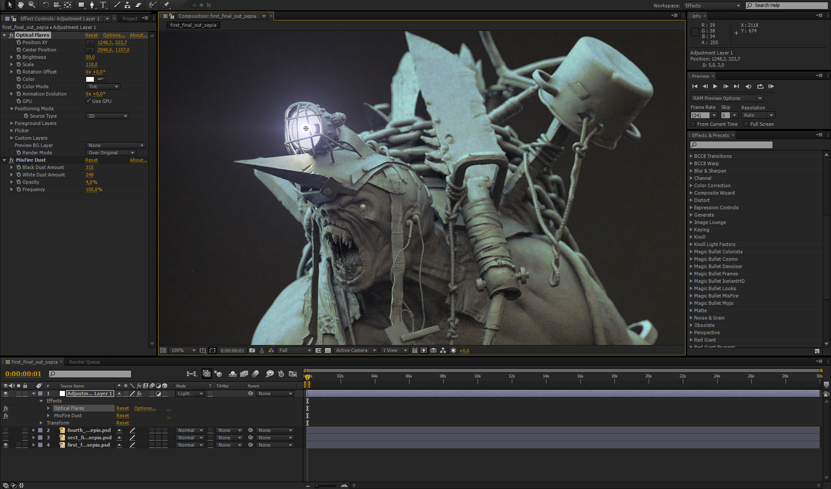
Task: Toggle preview audio mute speaker
Action: click(x=748, y=86)
